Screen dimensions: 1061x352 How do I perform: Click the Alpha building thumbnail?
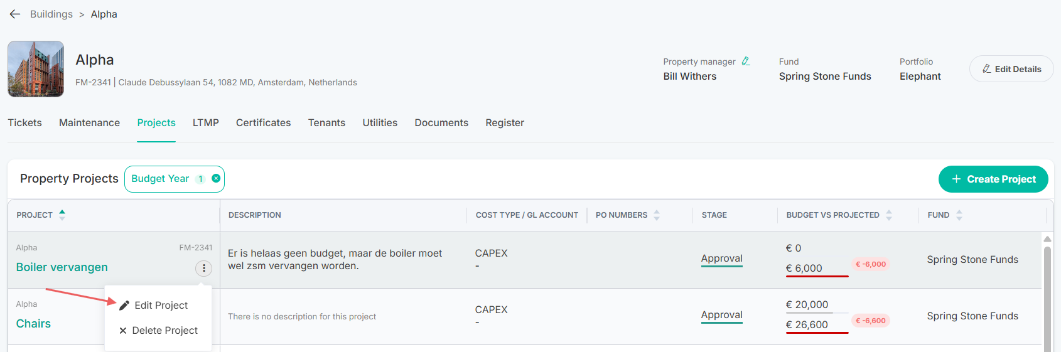[x=36, y=69]
